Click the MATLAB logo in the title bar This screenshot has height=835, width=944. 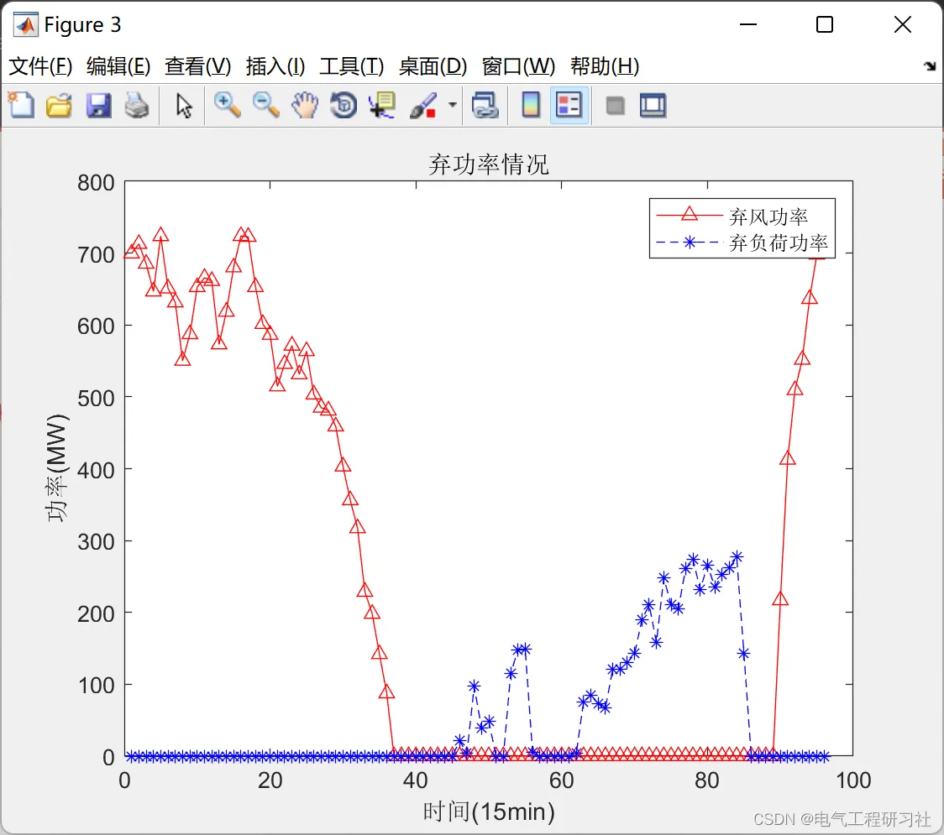click(26, 24)
